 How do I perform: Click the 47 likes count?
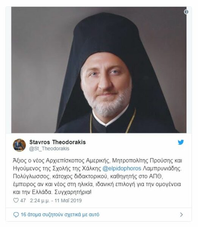pyautogui.click(x=23, y=201)
